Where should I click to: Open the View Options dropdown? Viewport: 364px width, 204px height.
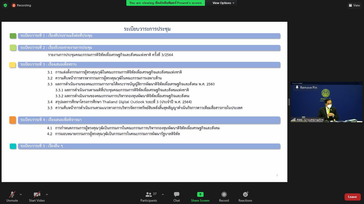click(223, 3)
